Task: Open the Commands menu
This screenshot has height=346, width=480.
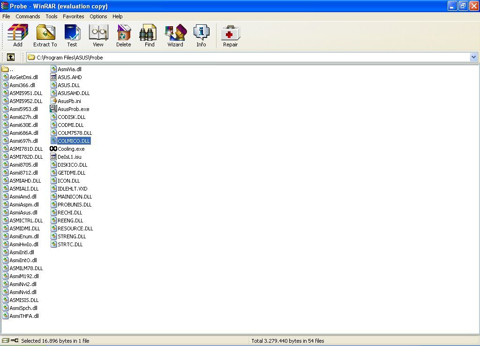Action: 28,16
